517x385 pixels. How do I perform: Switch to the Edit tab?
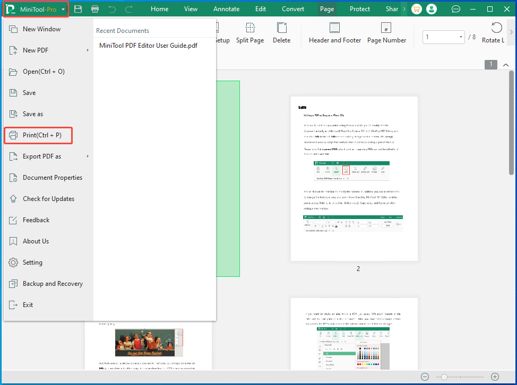[261, 9]
